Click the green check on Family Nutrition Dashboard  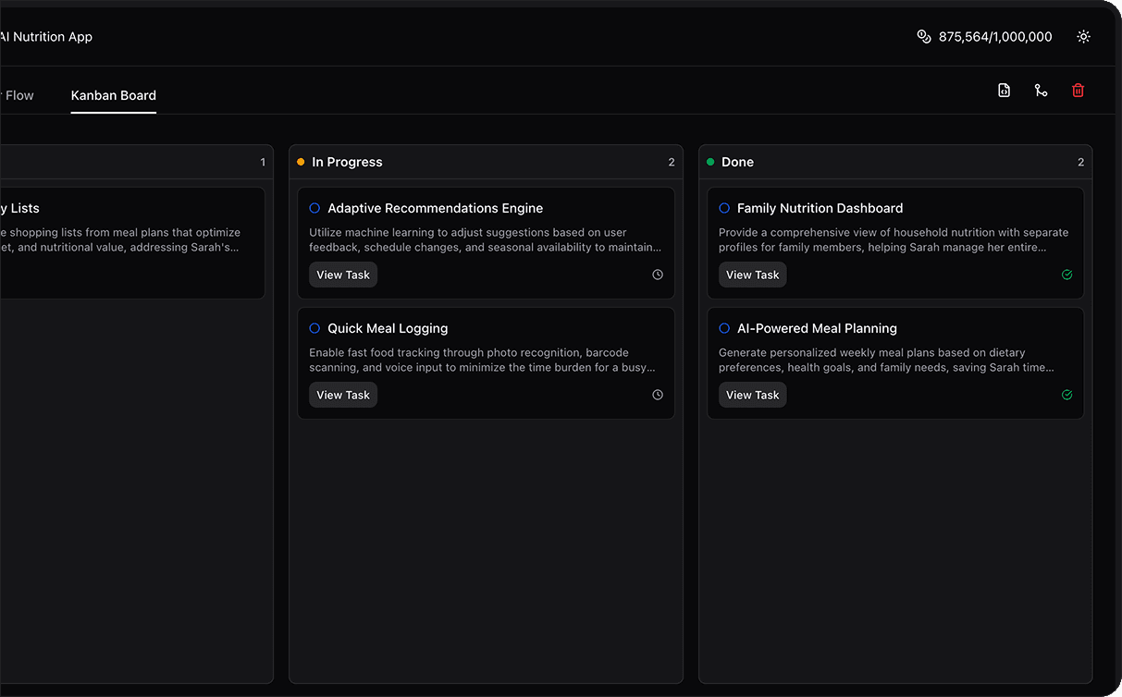click(1067, 275)
